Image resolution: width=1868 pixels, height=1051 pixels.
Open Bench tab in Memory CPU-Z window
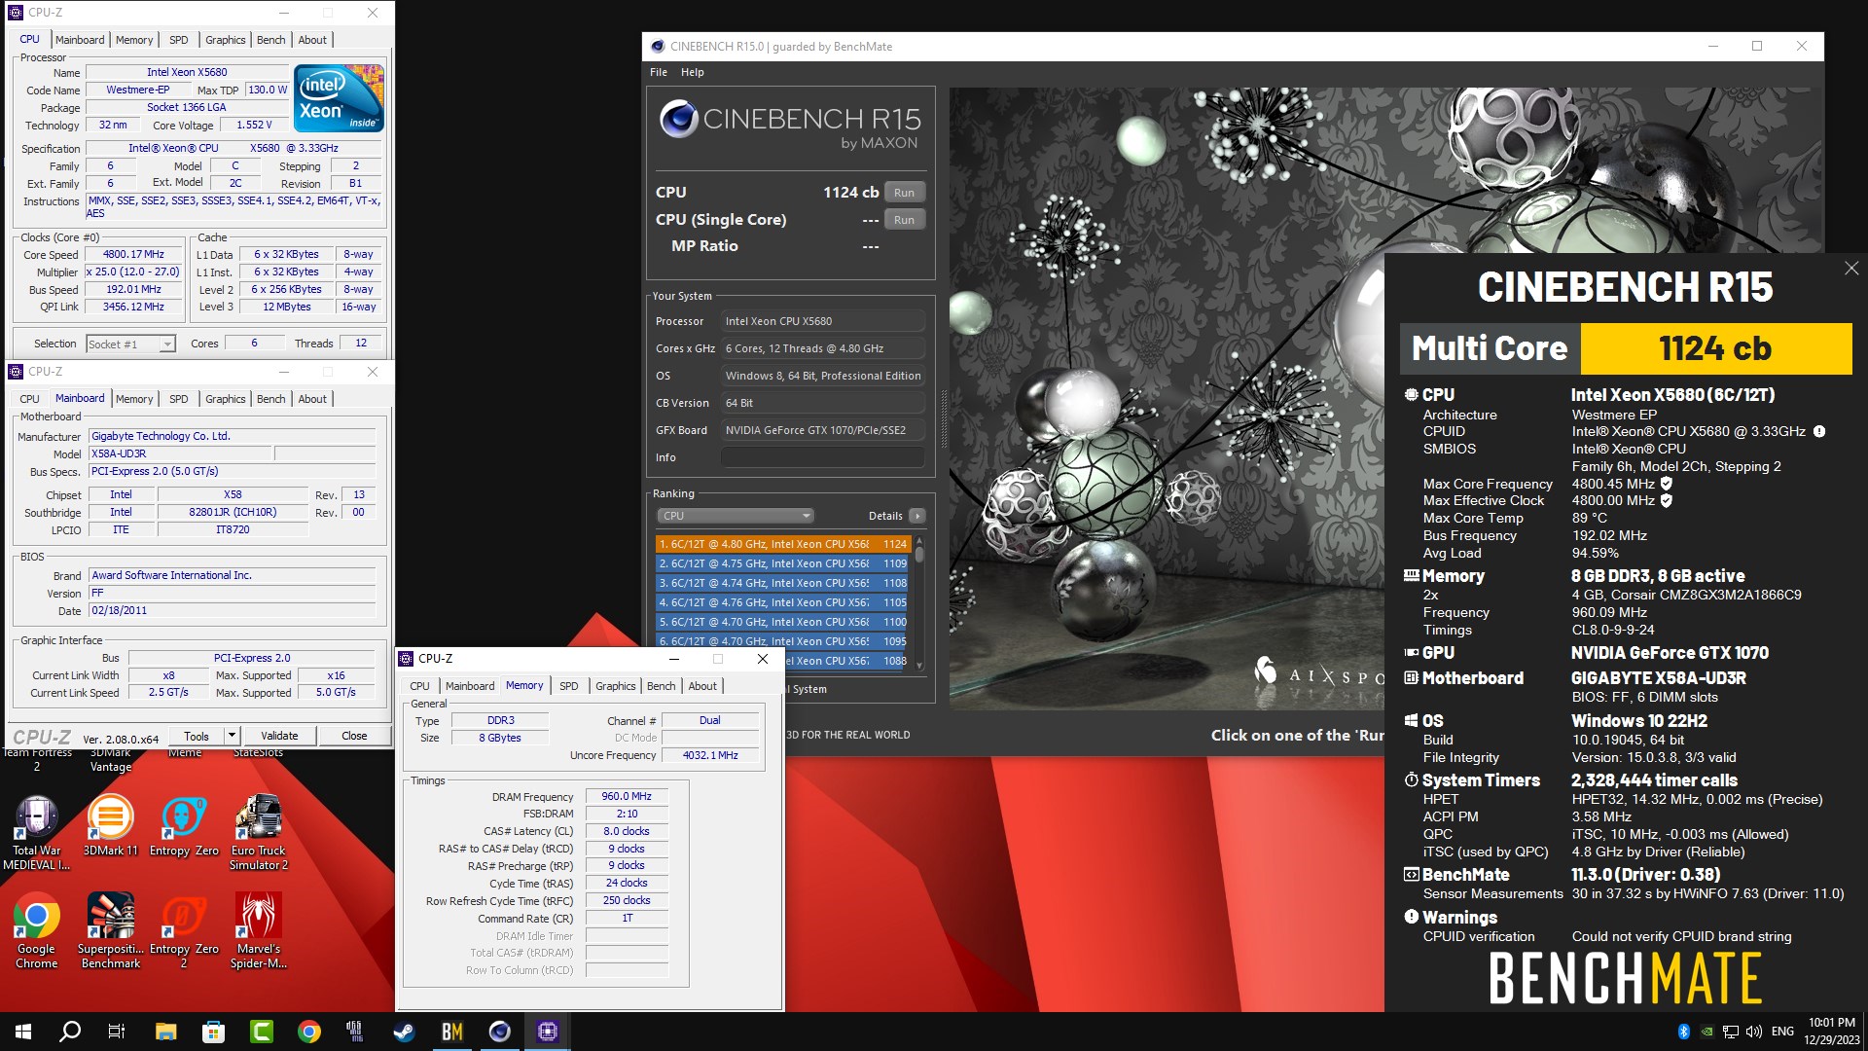pos(662,686)
